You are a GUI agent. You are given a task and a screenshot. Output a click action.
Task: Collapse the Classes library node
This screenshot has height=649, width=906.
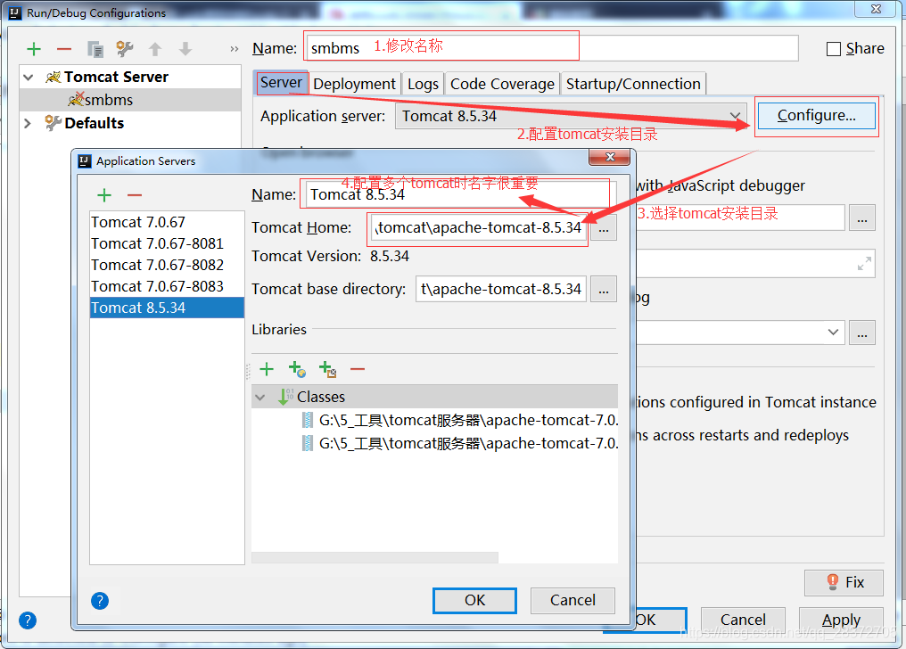click(x=260, y=398)
